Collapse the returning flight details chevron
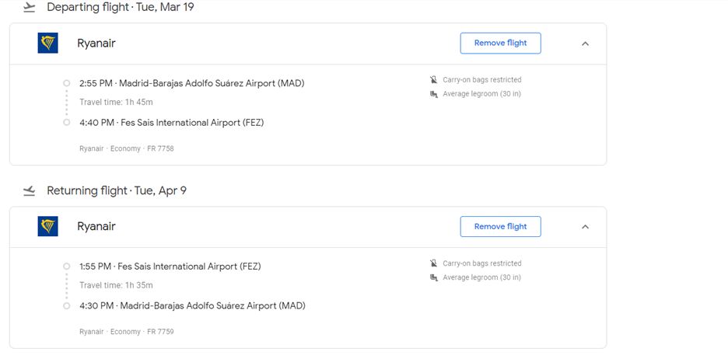The image size is (728, 359). 585,227
